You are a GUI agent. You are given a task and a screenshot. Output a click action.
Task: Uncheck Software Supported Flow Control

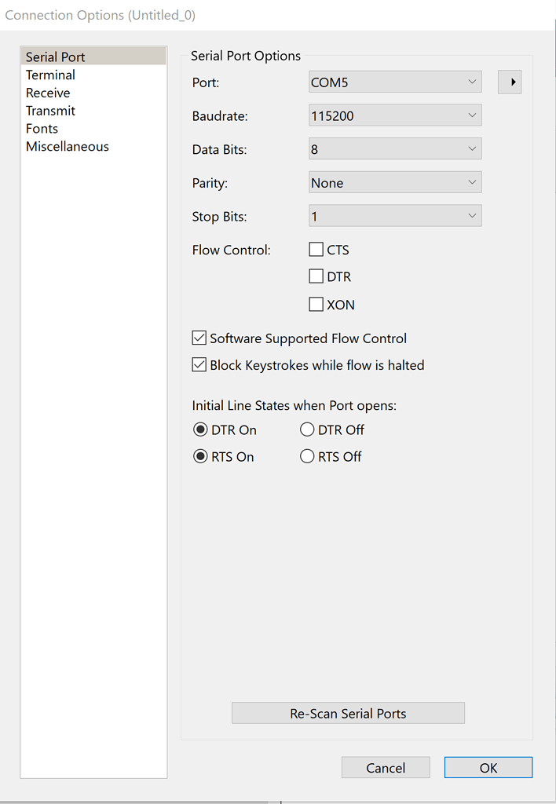click(x=199, y=338)
